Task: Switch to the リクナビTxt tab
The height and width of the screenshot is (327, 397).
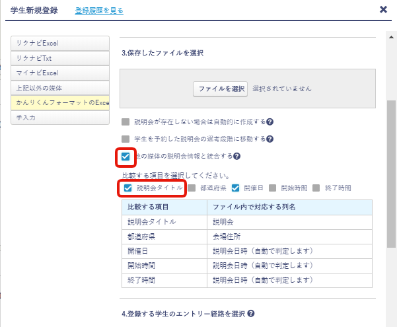Action: pos(59,58)
